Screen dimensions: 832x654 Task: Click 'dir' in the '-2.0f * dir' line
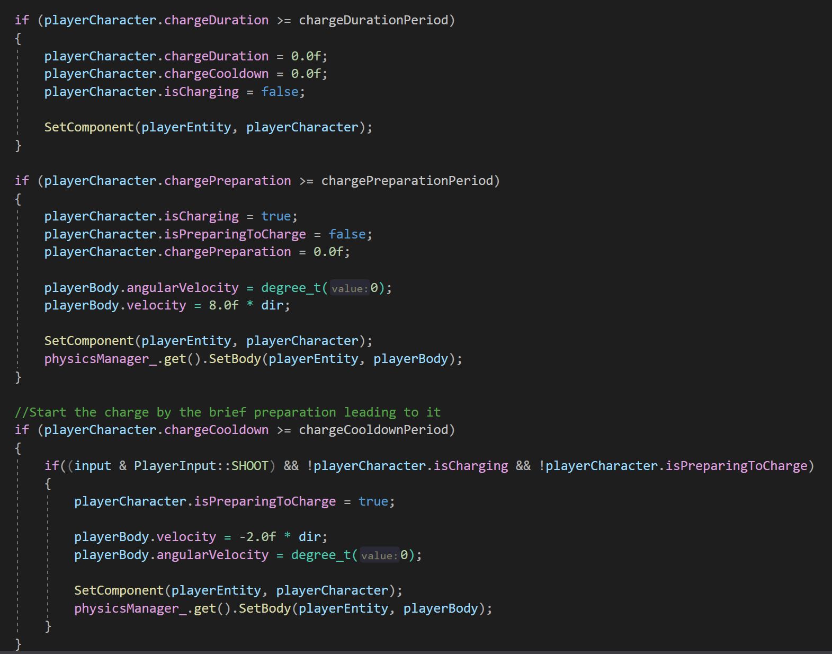[x=310, y=537]
